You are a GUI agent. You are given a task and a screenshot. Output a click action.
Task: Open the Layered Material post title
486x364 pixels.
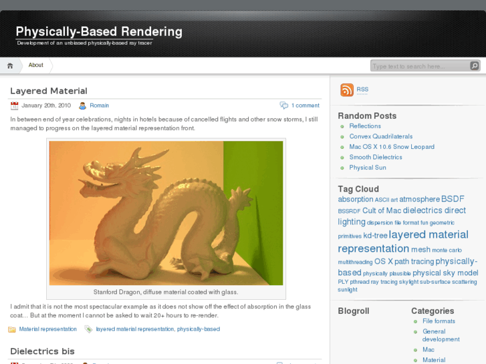point(49,91)
